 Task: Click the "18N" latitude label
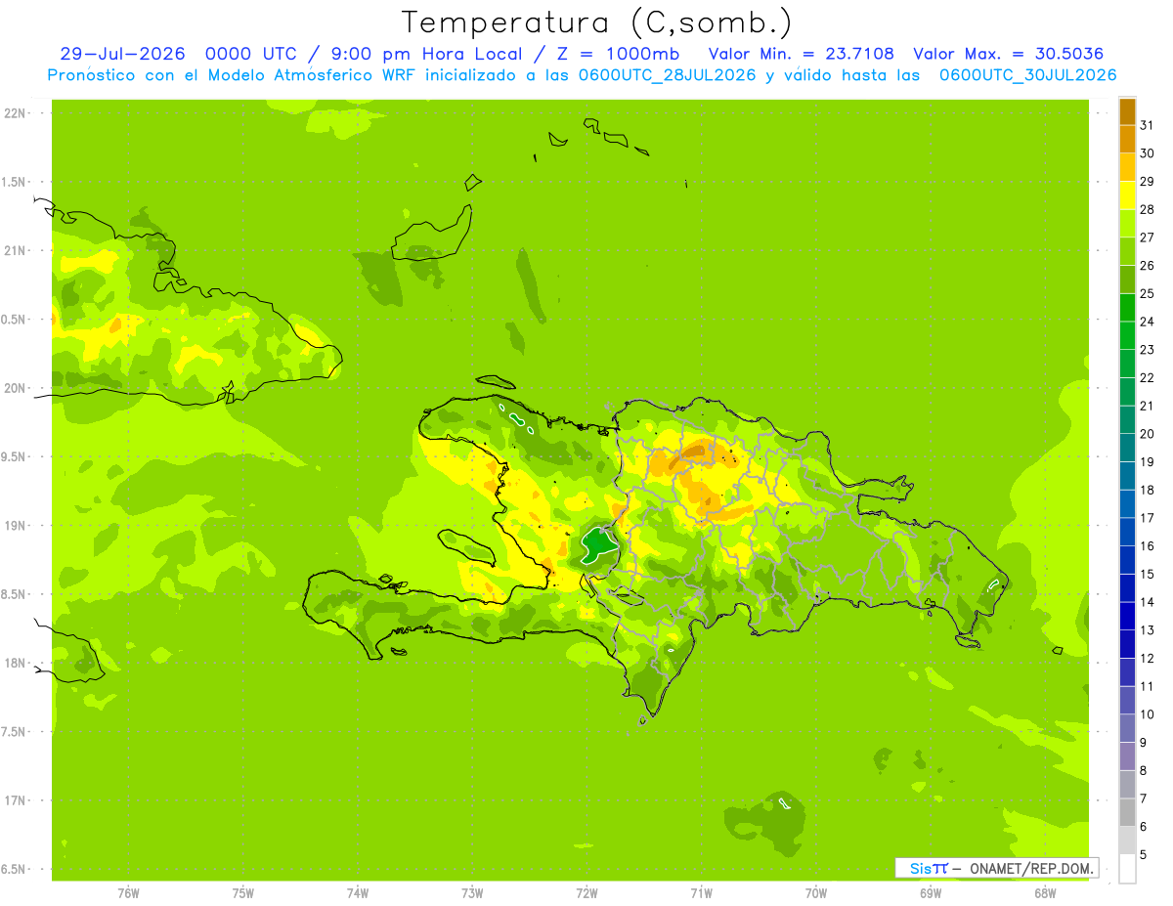(15, 664)
